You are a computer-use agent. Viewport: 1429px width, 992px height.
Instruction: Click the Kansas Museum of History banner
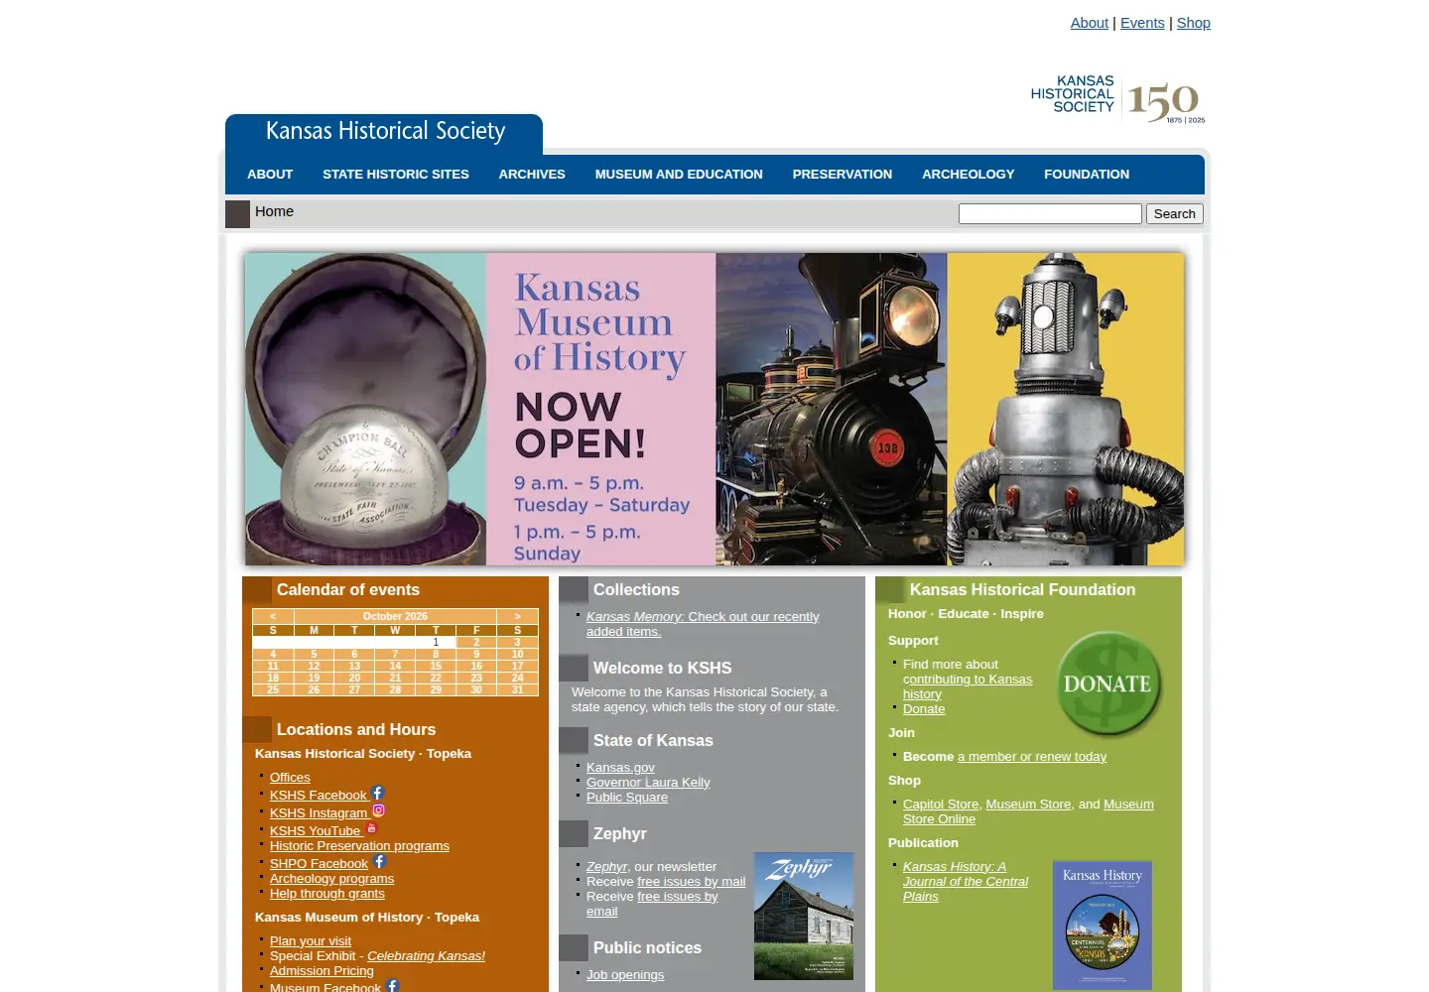(714, 409)
